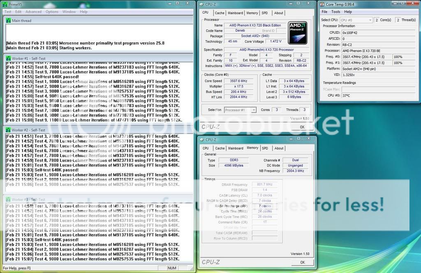421x273 pixels.
Task: Click the memory Type DDR3 field
Action: click(234, 160)
